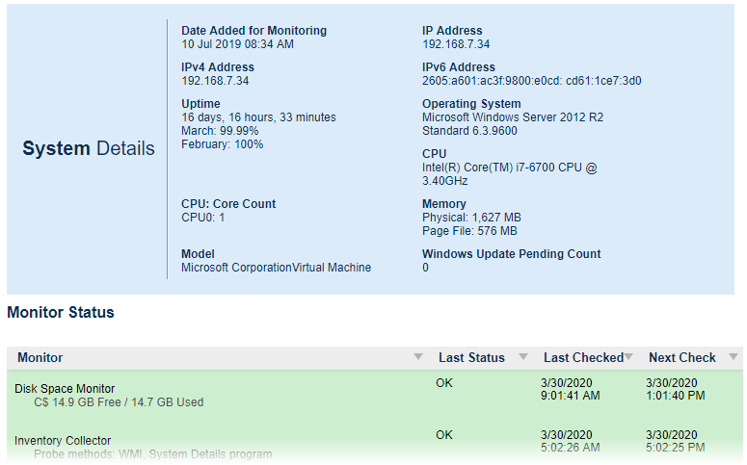
Task: Sort by the Monitor column header
Action: pyautogui.click(x=40, y=358)
